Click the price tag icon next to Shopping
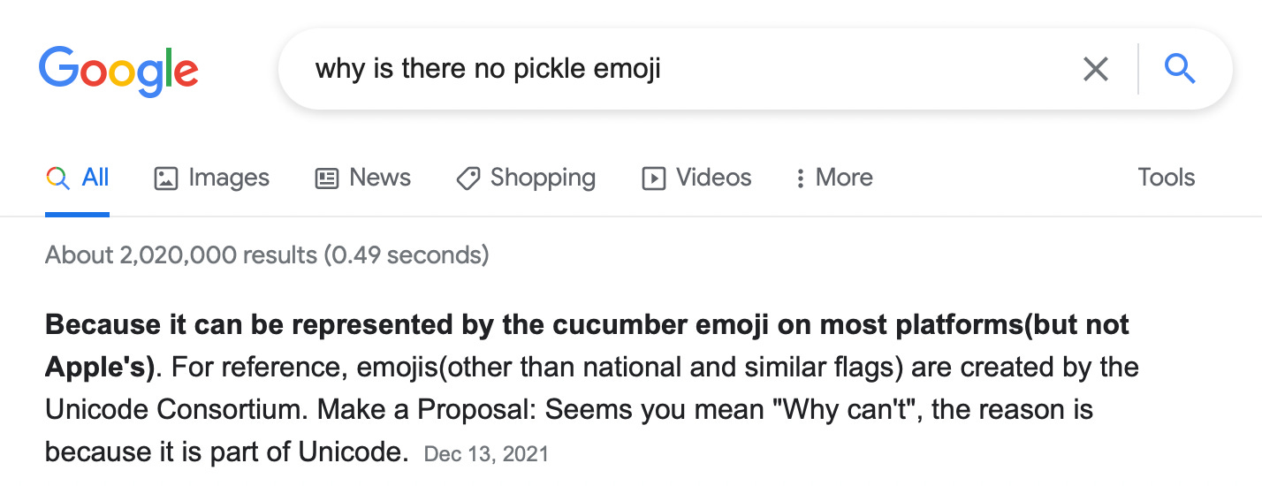Screen dimensions: 1262x486 pos(468,178)
